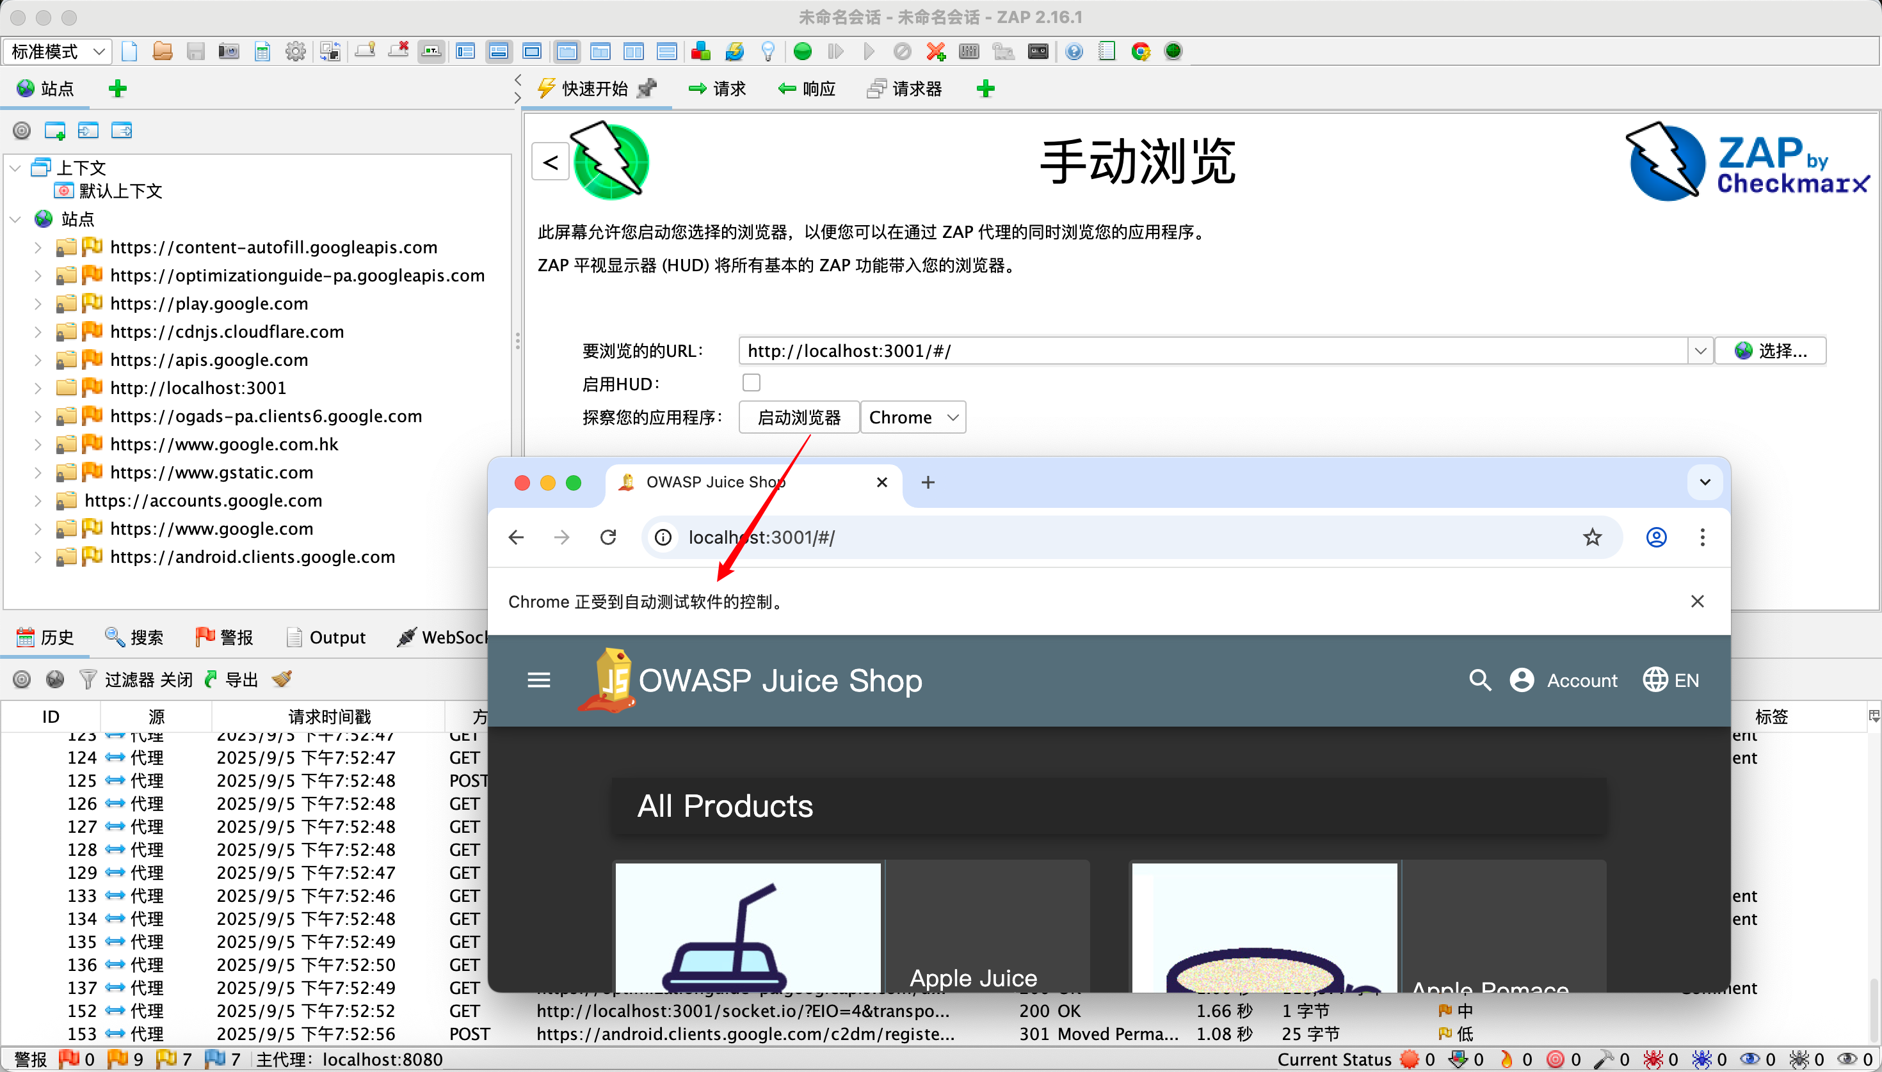
Task: Select the https://cdnjs.cloudflare.com site row
Action: pyautogui.click(x=227, y=331)
